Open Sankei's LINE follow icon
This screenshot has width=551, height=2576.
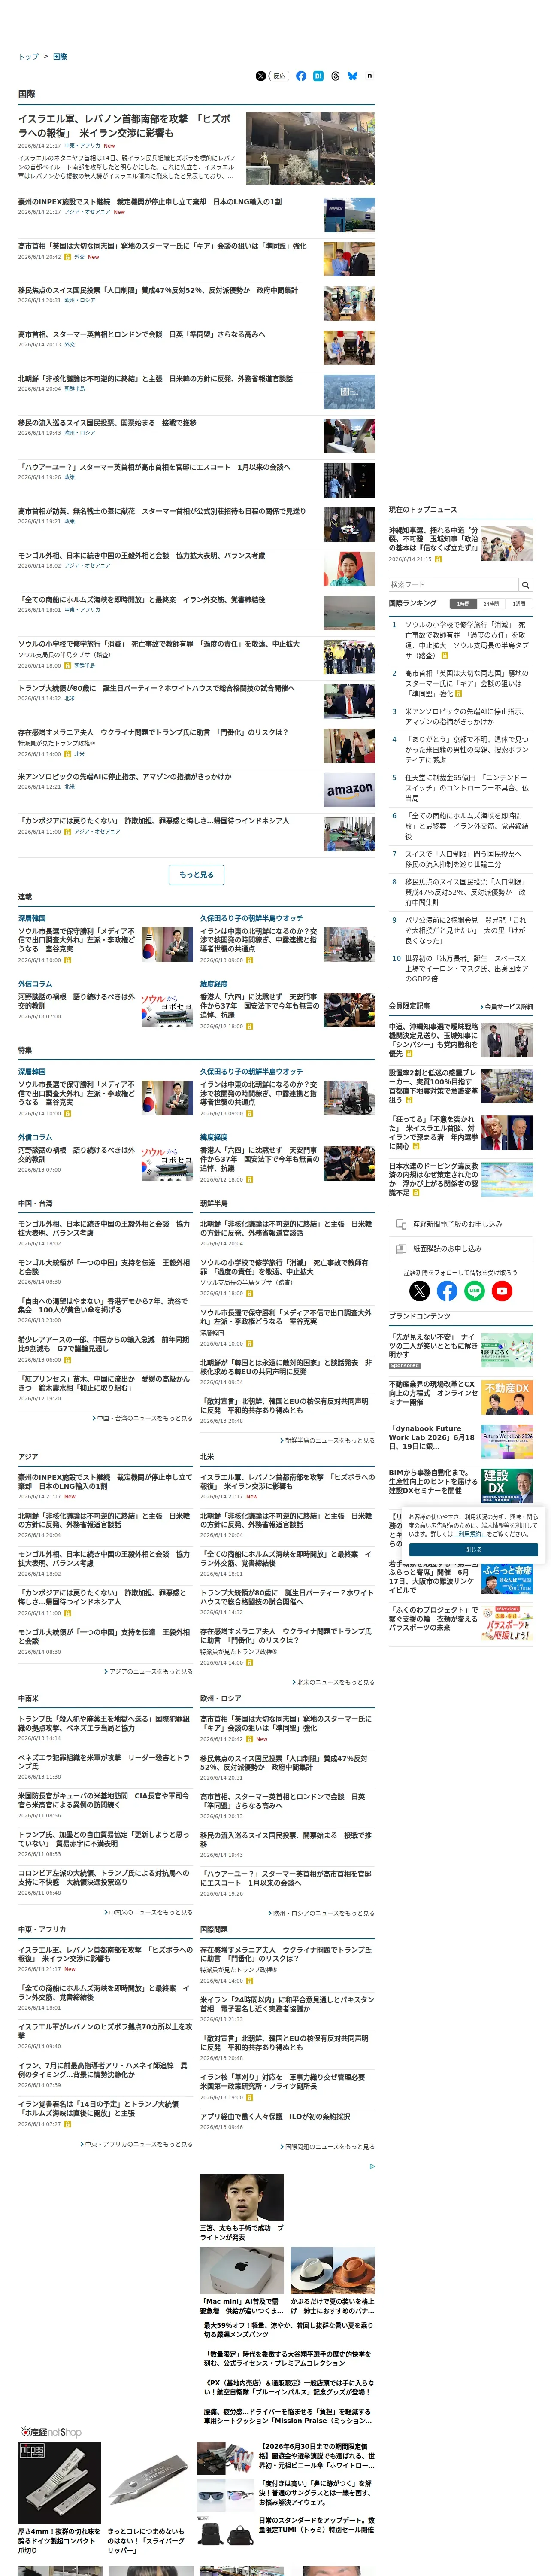[474, 1291]
